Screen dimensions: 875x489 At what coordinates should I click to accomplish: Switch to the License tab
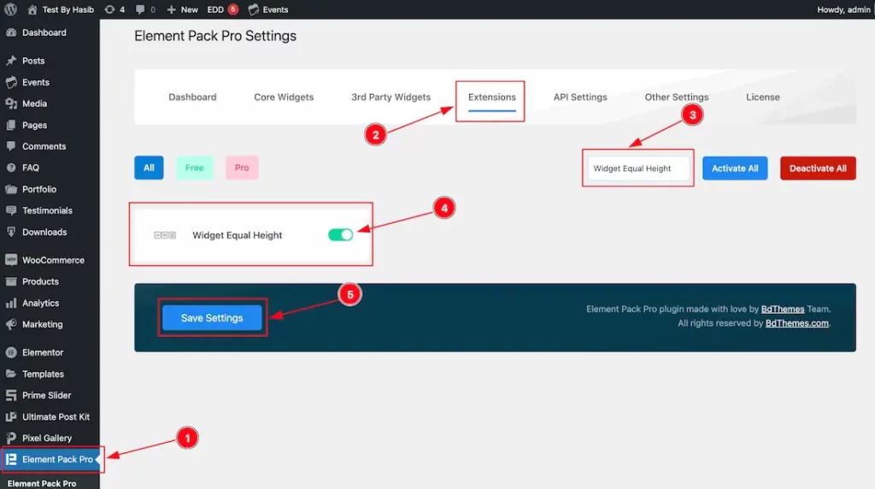coord(762,97)
